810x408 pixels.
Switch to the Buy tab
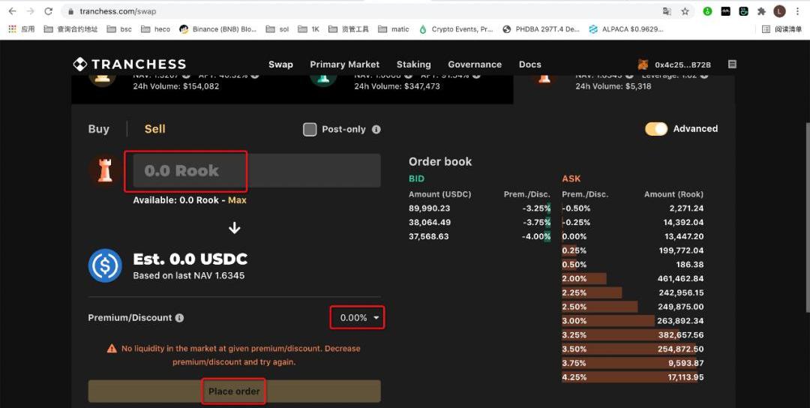click(x=99, y=129)
